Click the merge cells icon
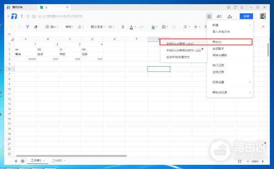 (174, 27)
